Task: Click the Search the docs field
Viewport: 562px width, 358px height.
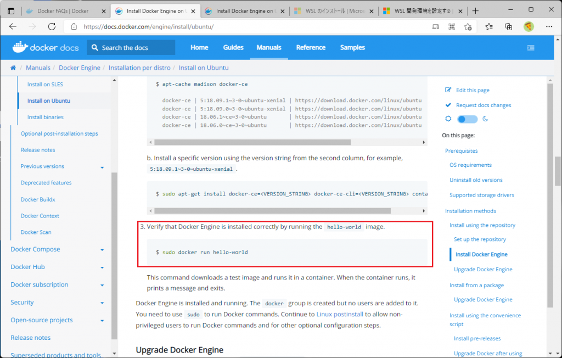Action: point(131,47)
